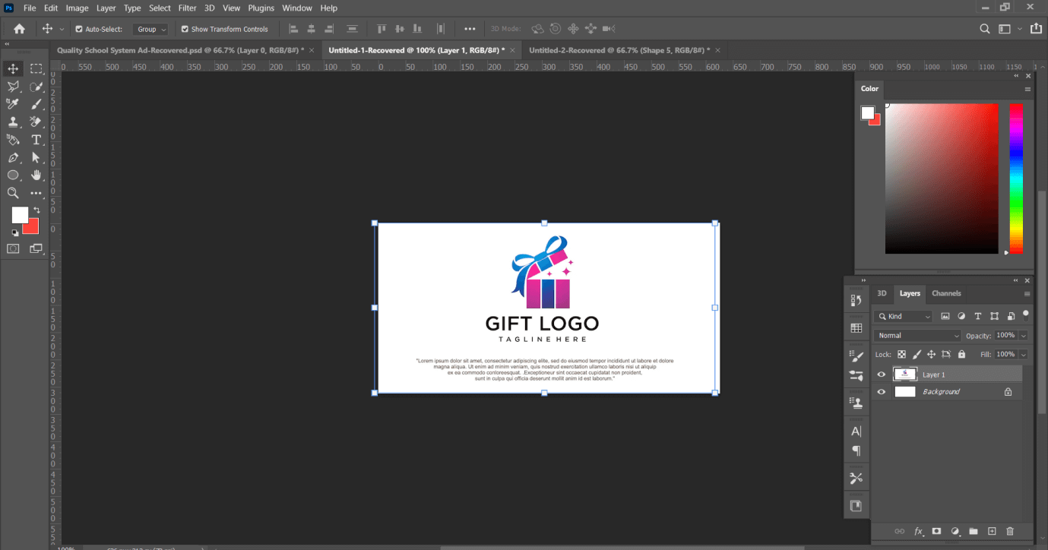Create a new layer
This screenshot has width=1048, height=550.
coord(992,531)
